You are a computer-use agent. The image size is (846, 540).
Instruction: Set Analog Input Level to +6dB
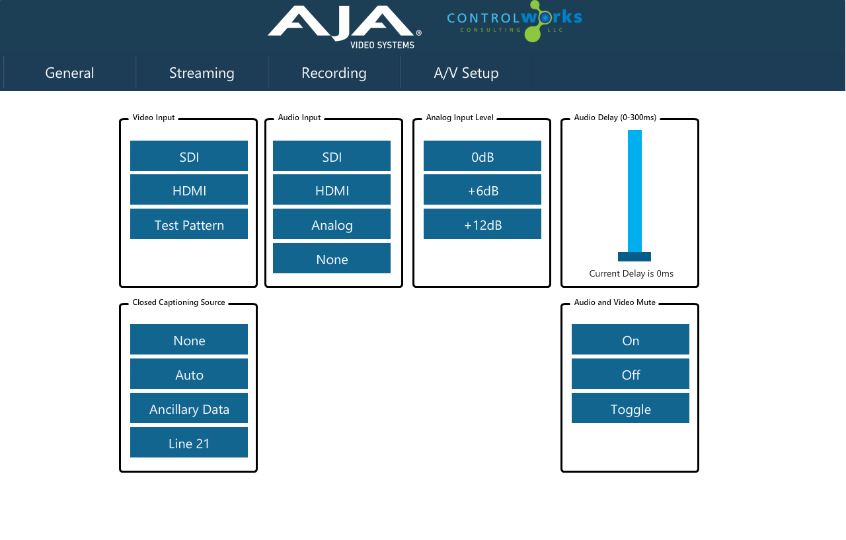point(482,190)
